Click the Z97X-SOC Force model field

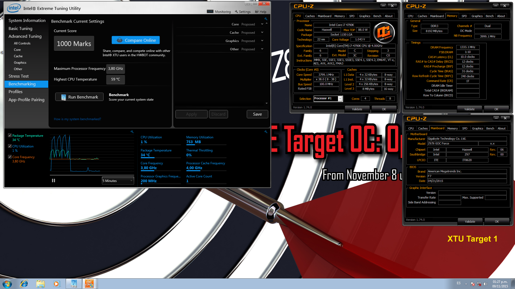452,144
